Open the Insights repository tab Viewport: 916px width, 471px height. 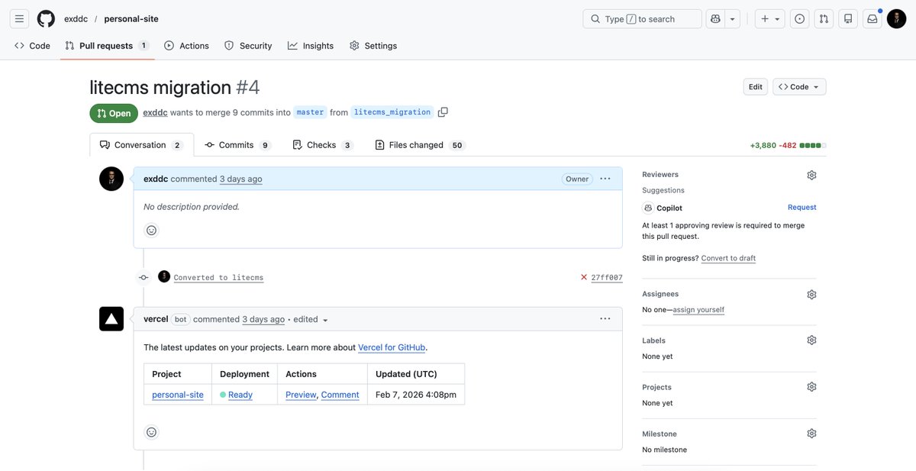coord(311,46)
